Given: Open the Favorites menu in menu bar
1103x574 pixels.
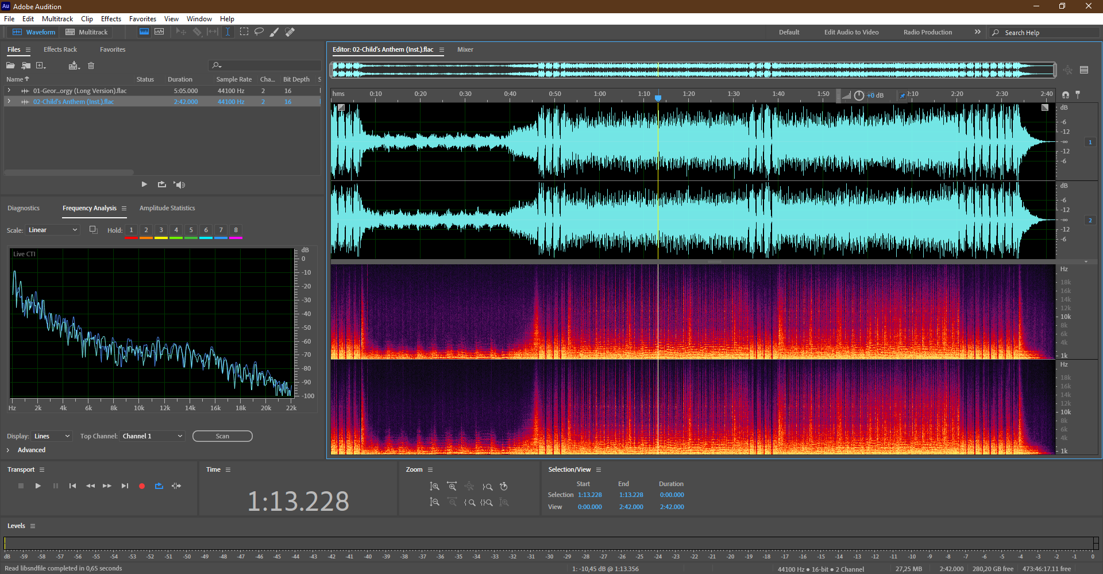Looking at the screenshot, I should point(142,19).
